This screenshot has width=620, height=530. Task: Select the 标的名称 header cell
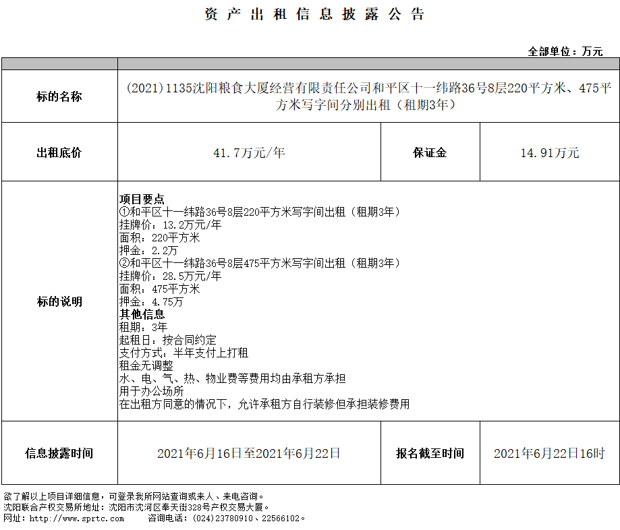[x=59, y=96]
